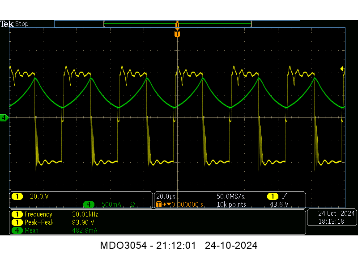Image resolution: width=358 pixels, height=269 pixels.
Task: Click the trigger source channel 1 badge
Action: [272, 196]
